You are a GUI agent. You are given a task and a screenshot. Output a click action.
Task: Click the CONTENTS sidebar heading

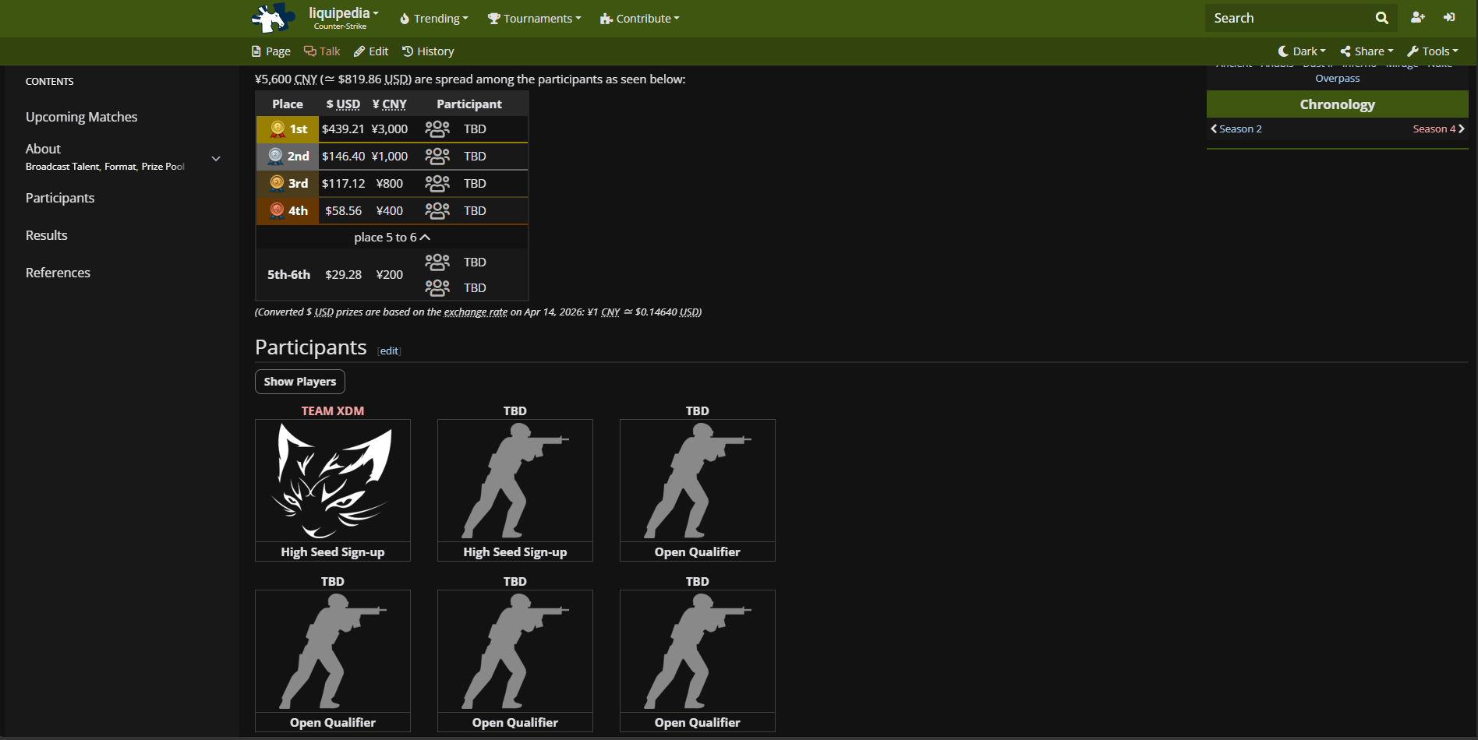coord(50,82)
